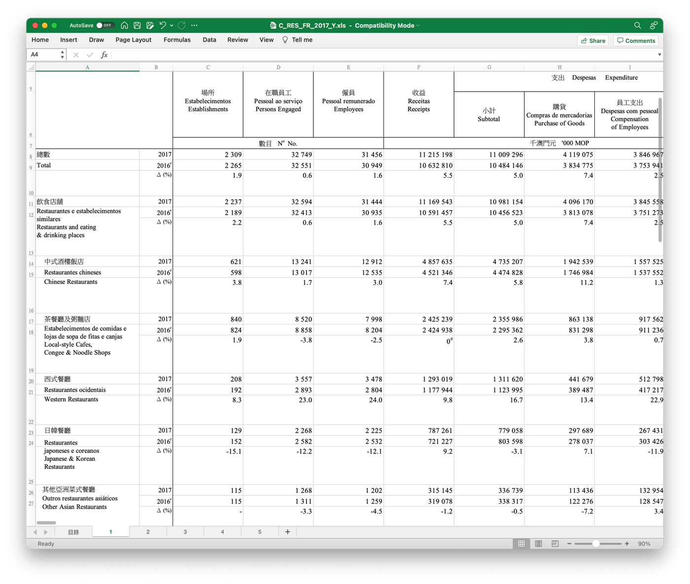Switch to the 目錄 sheet tab
The image size is (690, 584).
(x=73, y=532)
